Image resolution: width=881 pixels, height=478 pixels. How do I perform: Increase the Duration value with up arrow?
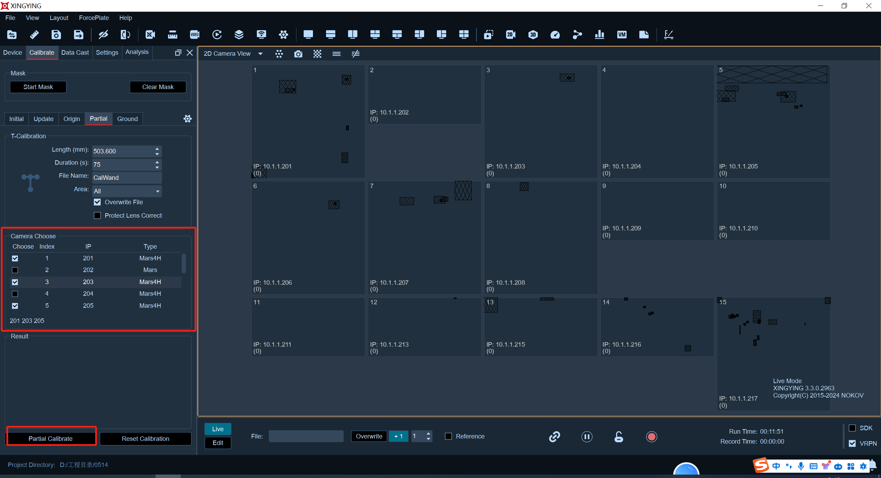(157, 162)
